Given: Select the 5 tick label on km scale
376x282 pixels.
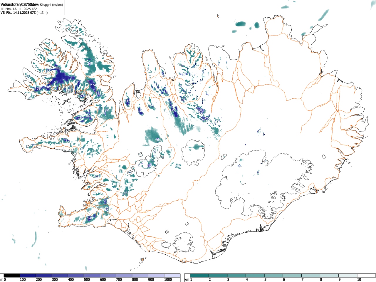Looking at the screenshot, I should click(265, 280).
